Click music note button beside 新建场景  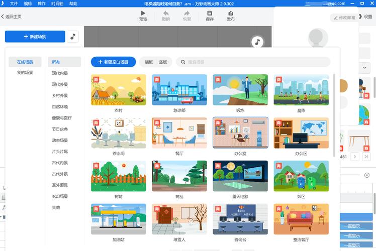pyautogui.click(x=73, y=37)
